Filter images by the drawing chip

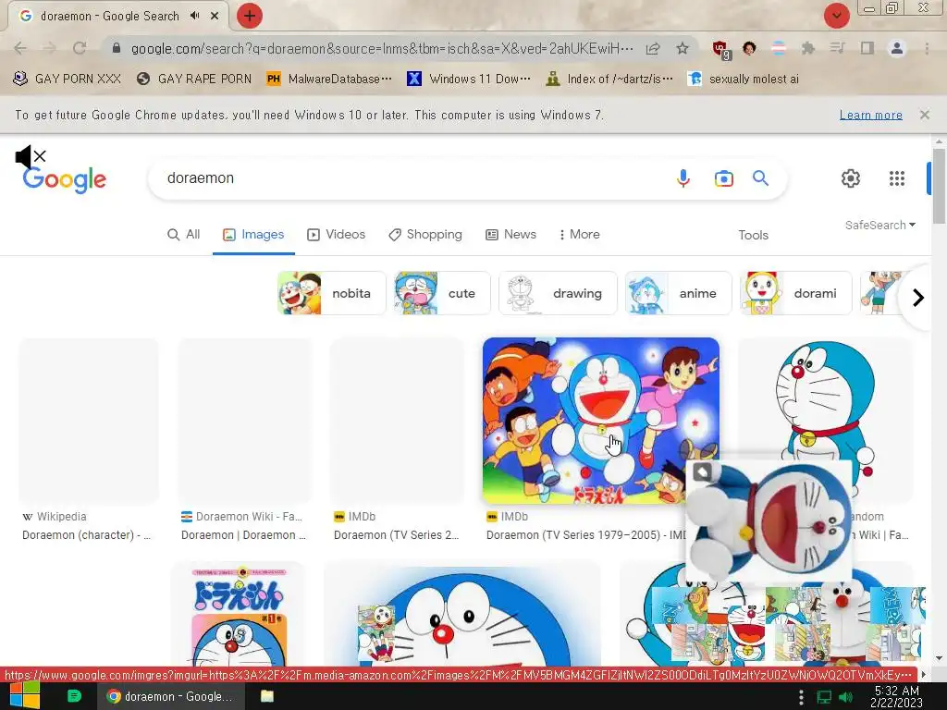pyautogui.click(x=558, y=293)
